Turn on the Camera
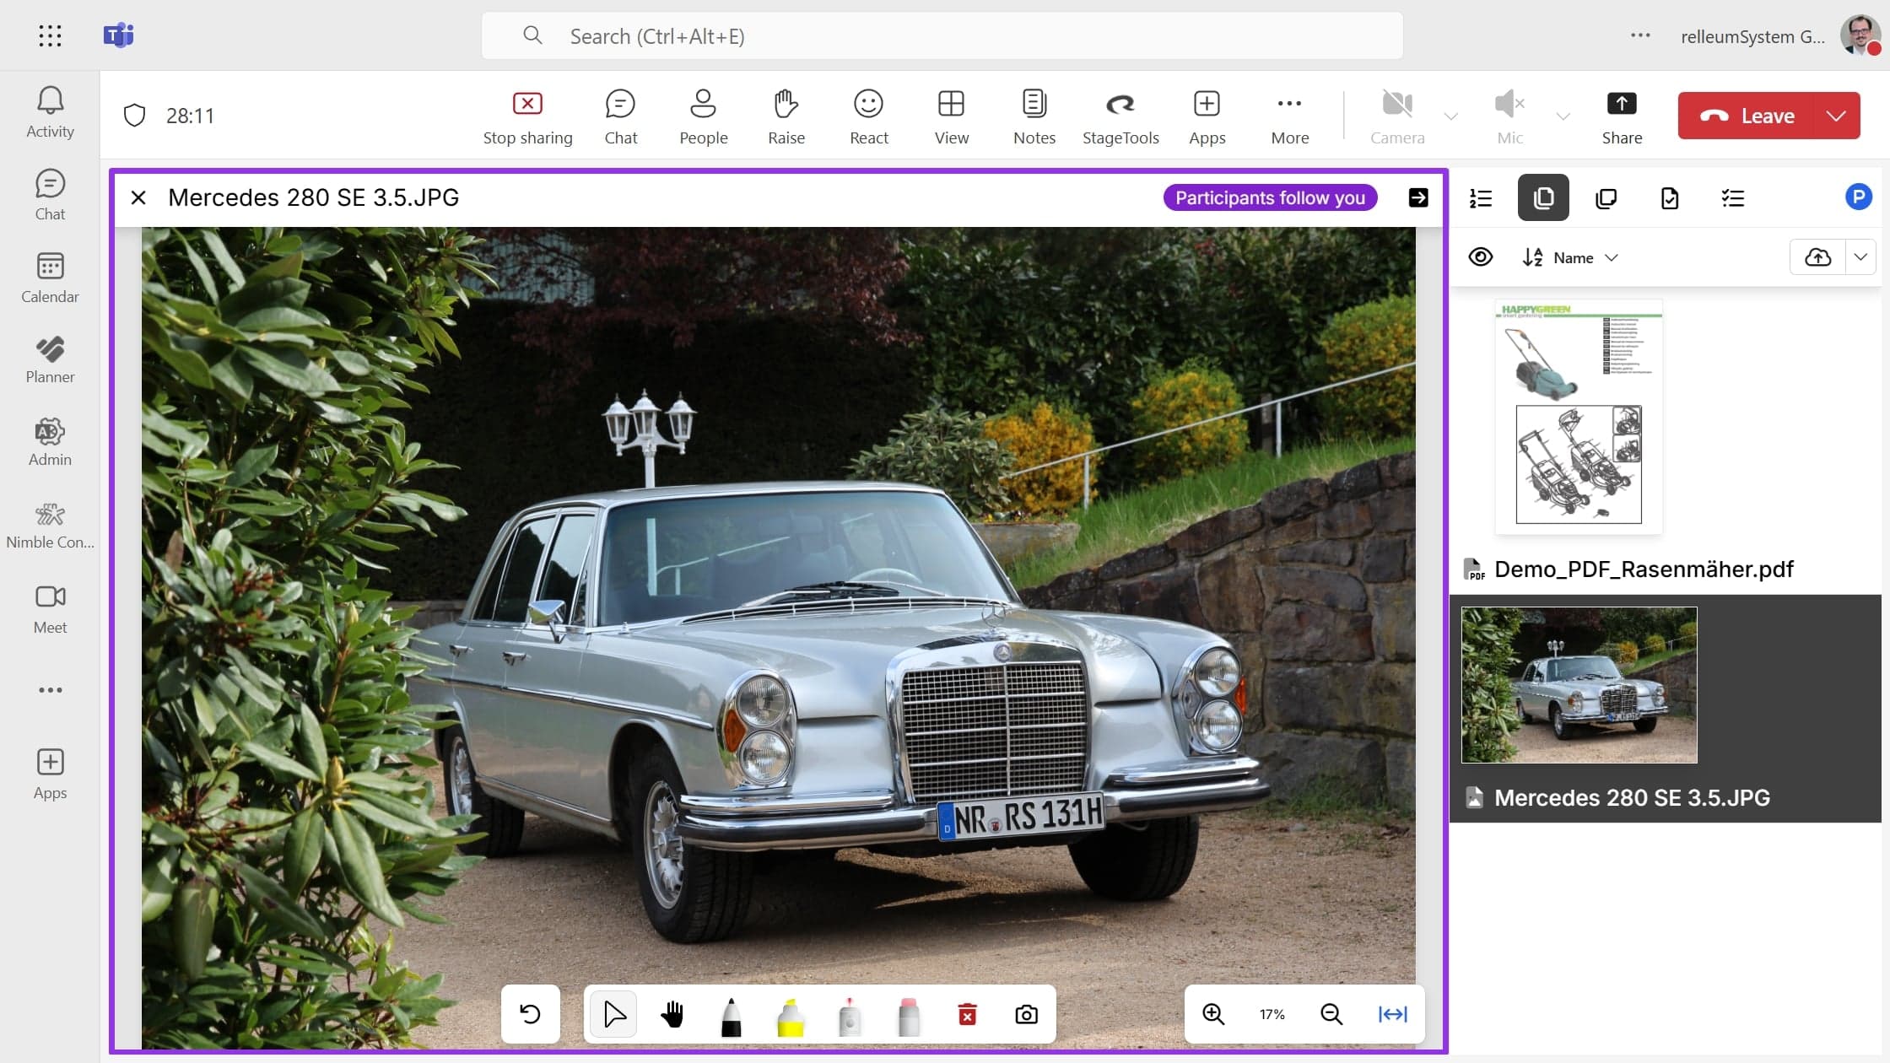The image size is (1890, 1063). click(x=1397, y=116)
